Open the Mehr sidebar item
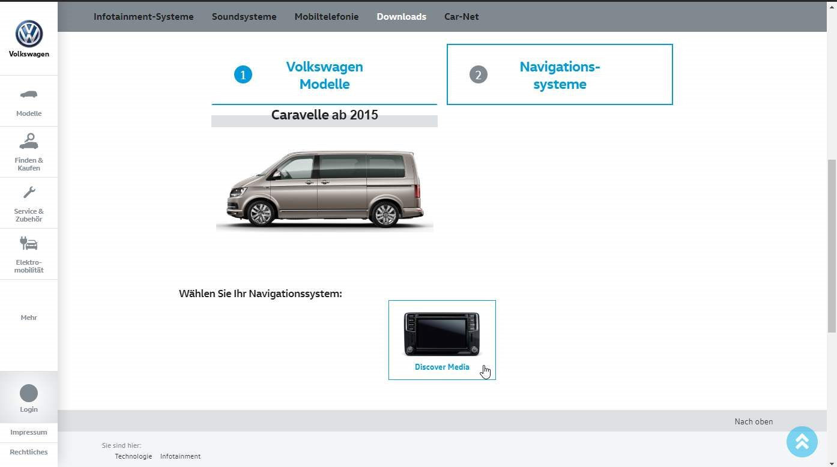 (x=29, y=318)
